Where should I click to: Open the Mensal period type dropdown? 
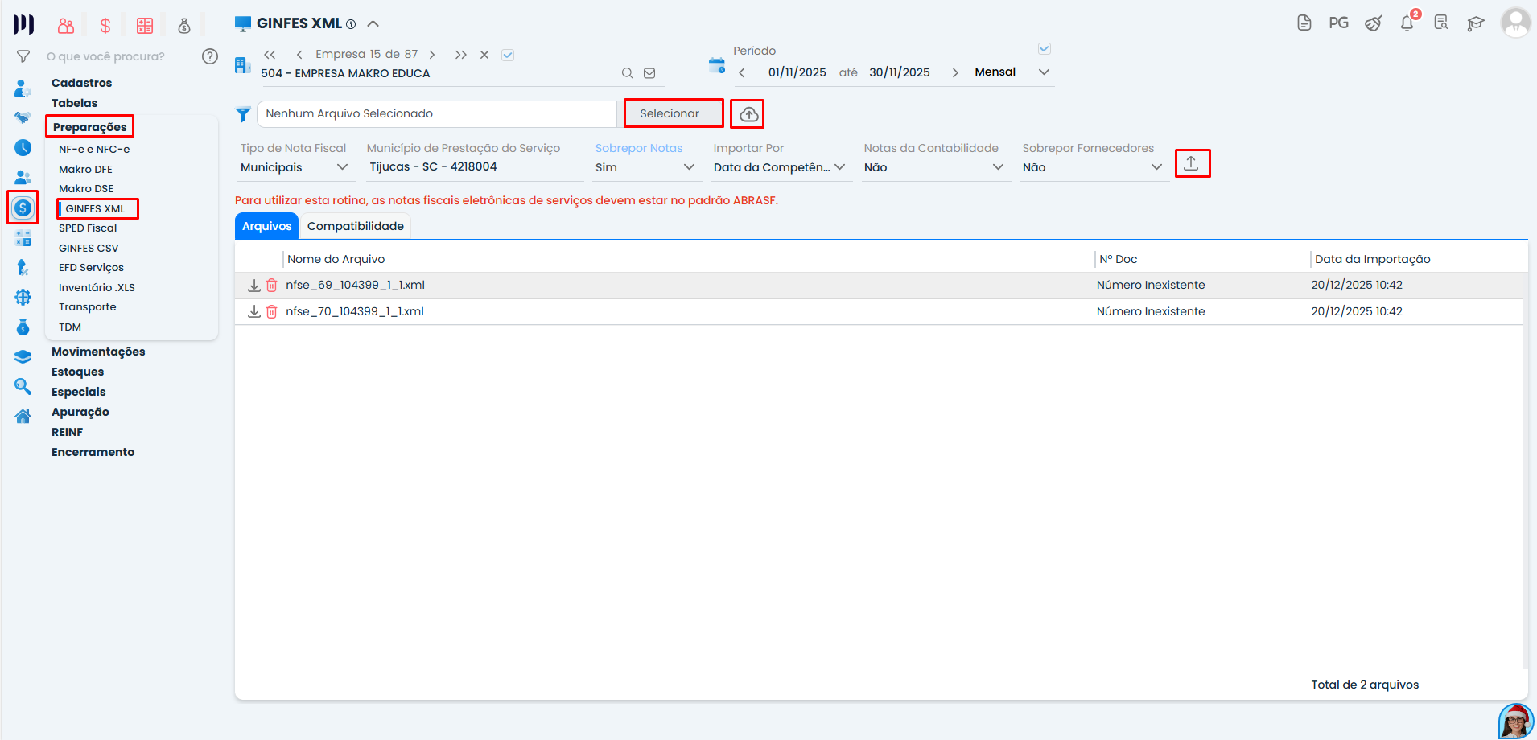pos(1012,72)
